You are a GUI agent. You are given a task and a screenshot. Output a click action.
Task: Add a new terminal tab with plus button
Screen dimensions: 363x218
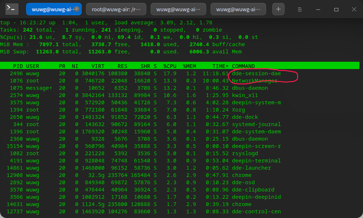pyautogui.click(x=278, y=9)
